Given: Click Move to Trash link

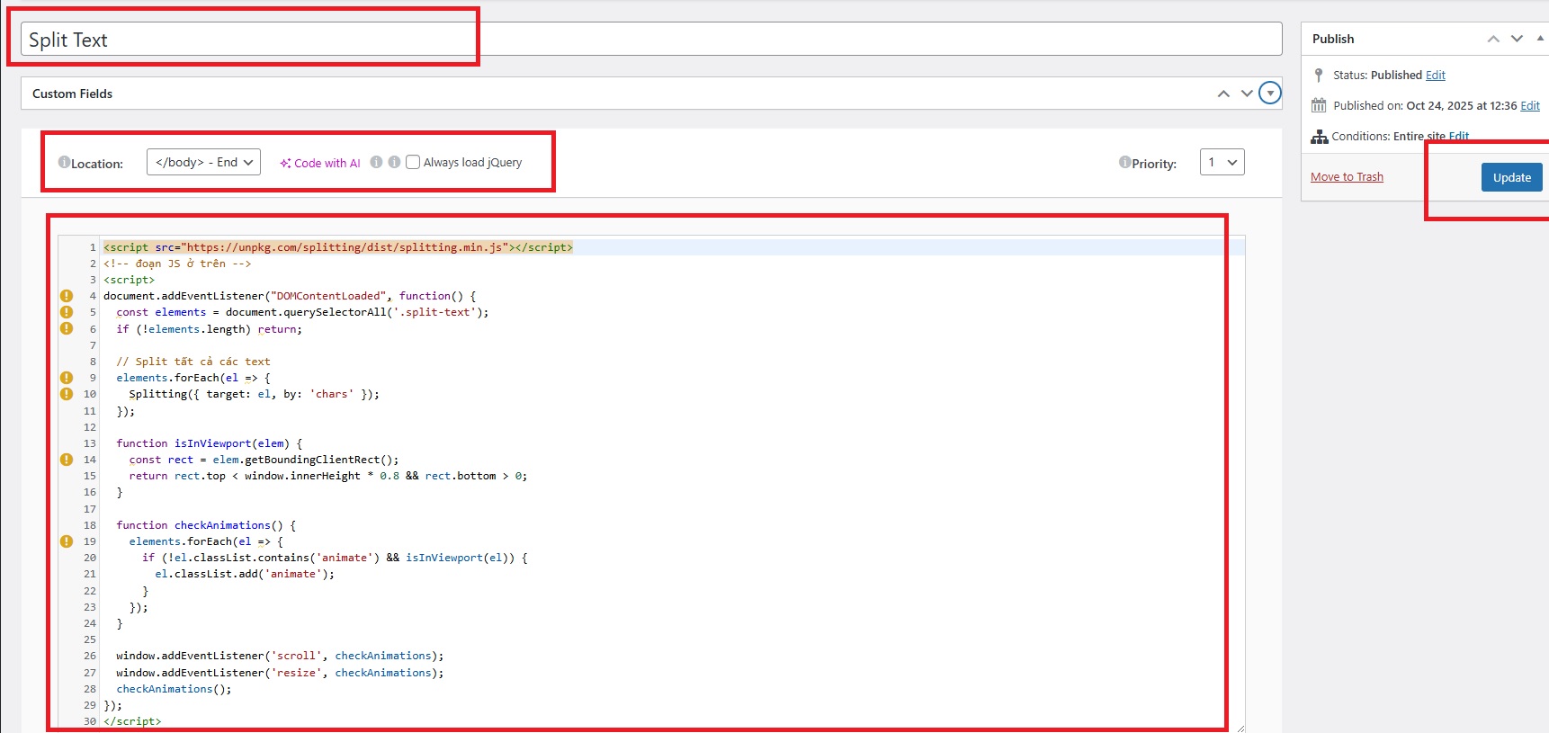Looking at the screenshot, I should [1347, 177].
